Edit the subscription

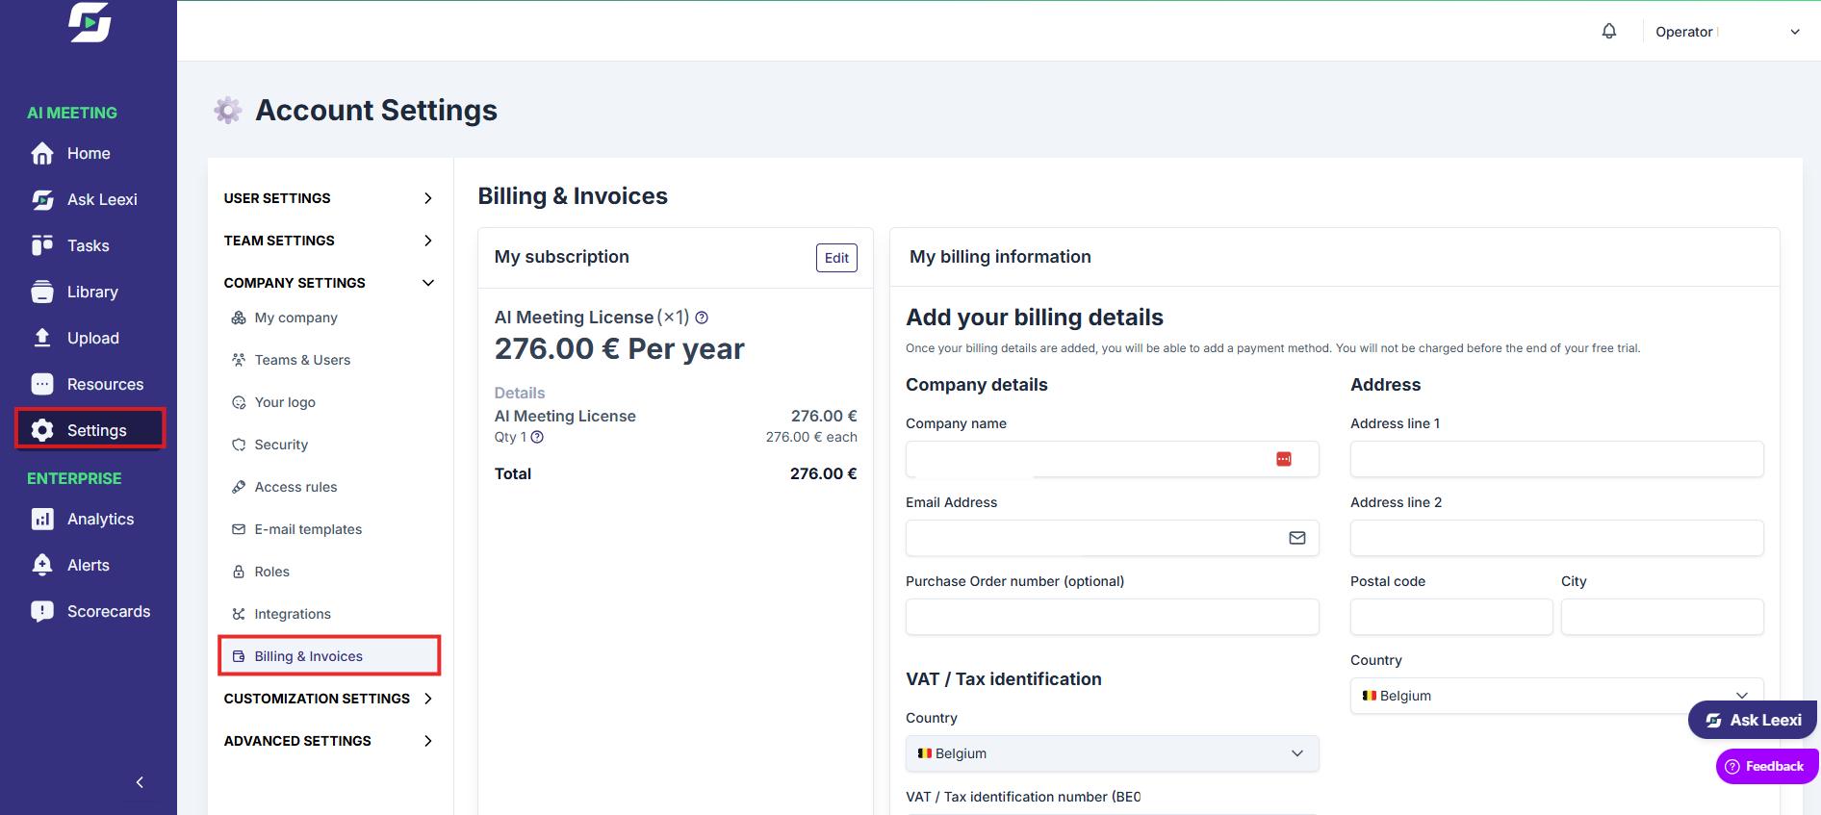click(x=836, y=258)
